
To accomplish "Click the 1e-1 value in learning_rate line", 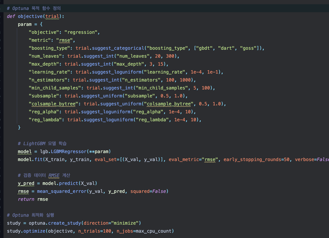I will tap(213, 72).
